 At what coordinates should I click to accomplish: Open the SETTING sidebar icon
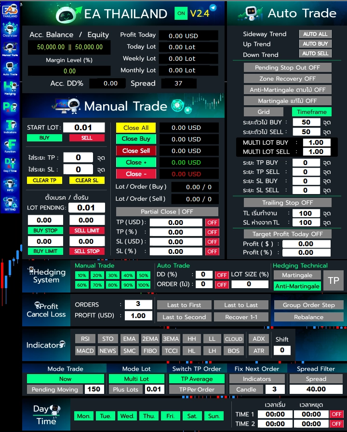[10, 204]
